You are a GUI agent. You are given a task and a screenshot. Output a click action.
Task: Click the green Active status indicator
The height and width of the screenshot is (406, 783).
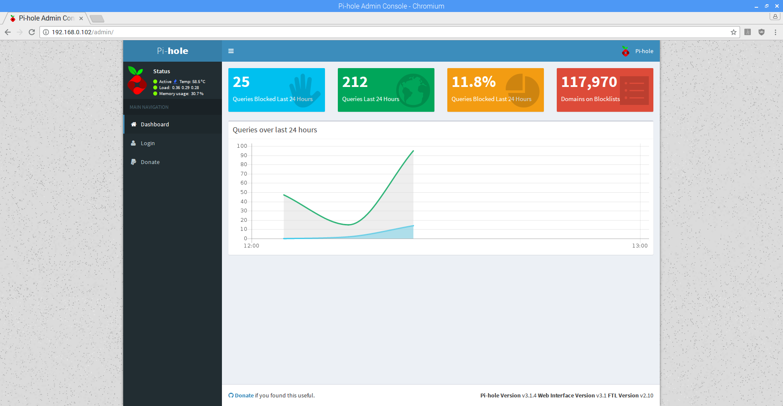pos(155,81)
